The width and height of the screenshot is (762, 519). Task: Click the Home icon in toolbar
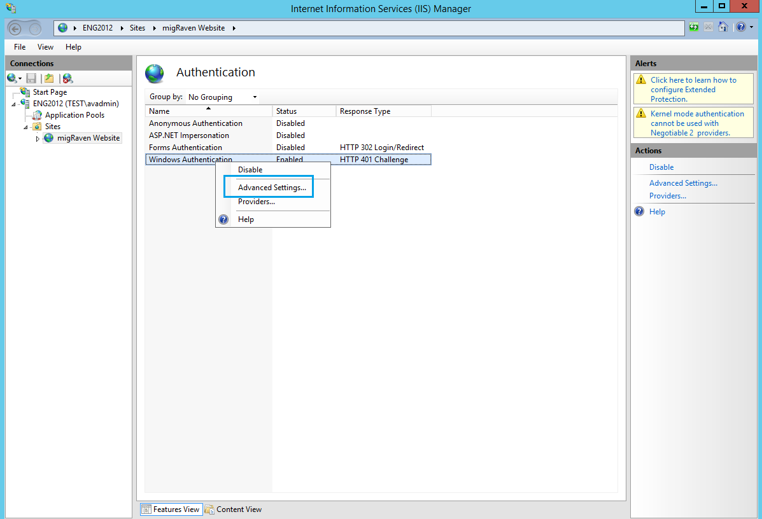tap(723, 27)
